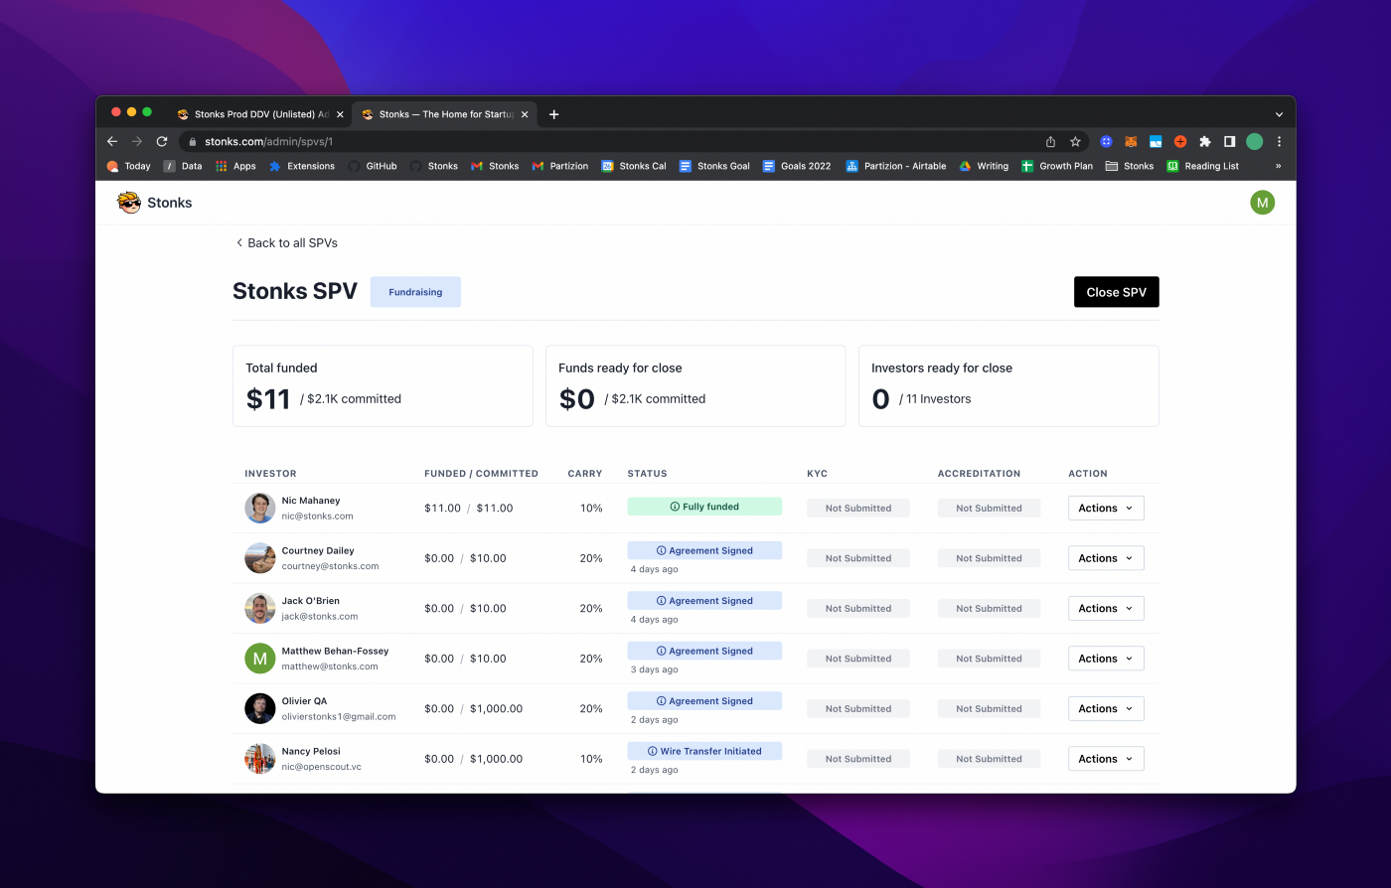This screenshot has height=888, width=1391.
Task: Open the Chrome extensions puzzle icon
Action: (x=1205, y=142)
